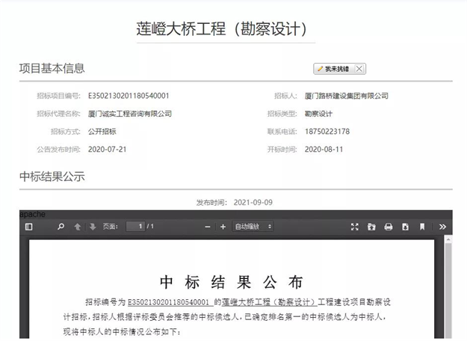Click the scrollbar up arrow
Screen dimensions: 467x341
coord(448,239)
